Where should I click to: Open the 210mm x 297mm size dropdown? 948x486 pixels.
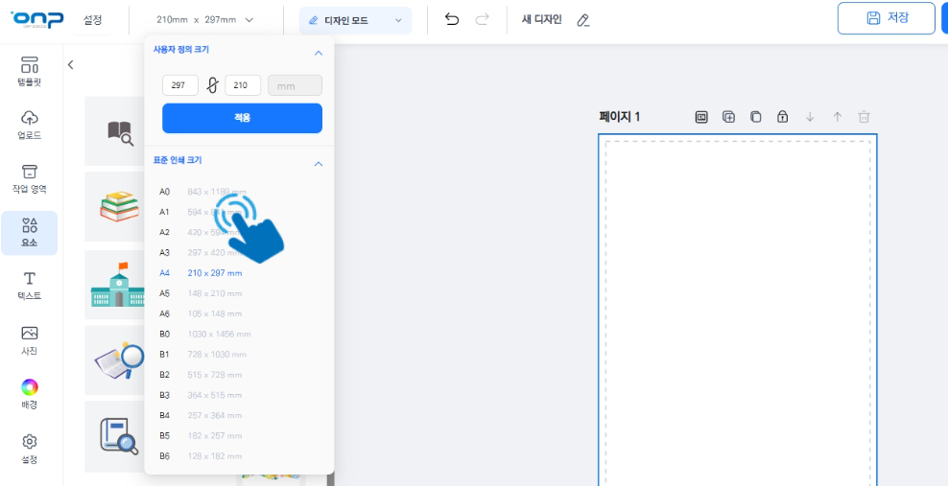[x=205, y=20]
